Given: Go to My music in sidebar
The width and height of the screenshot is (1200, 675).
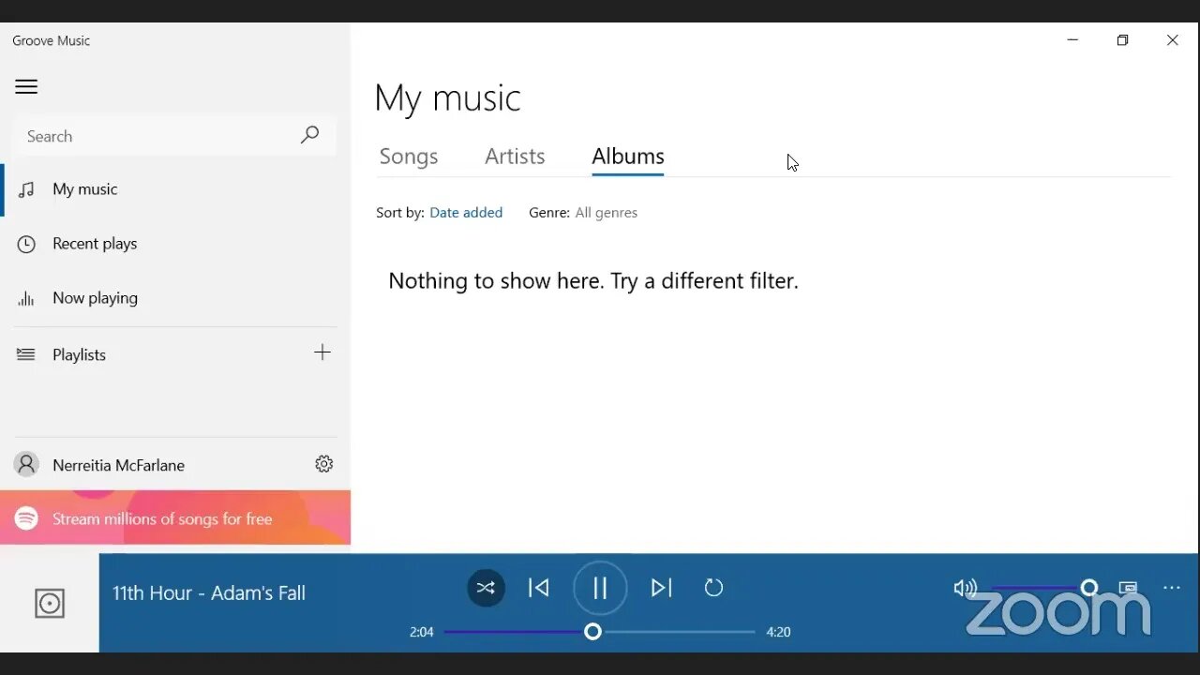Looking at the screenshot, I should point(175,189).
